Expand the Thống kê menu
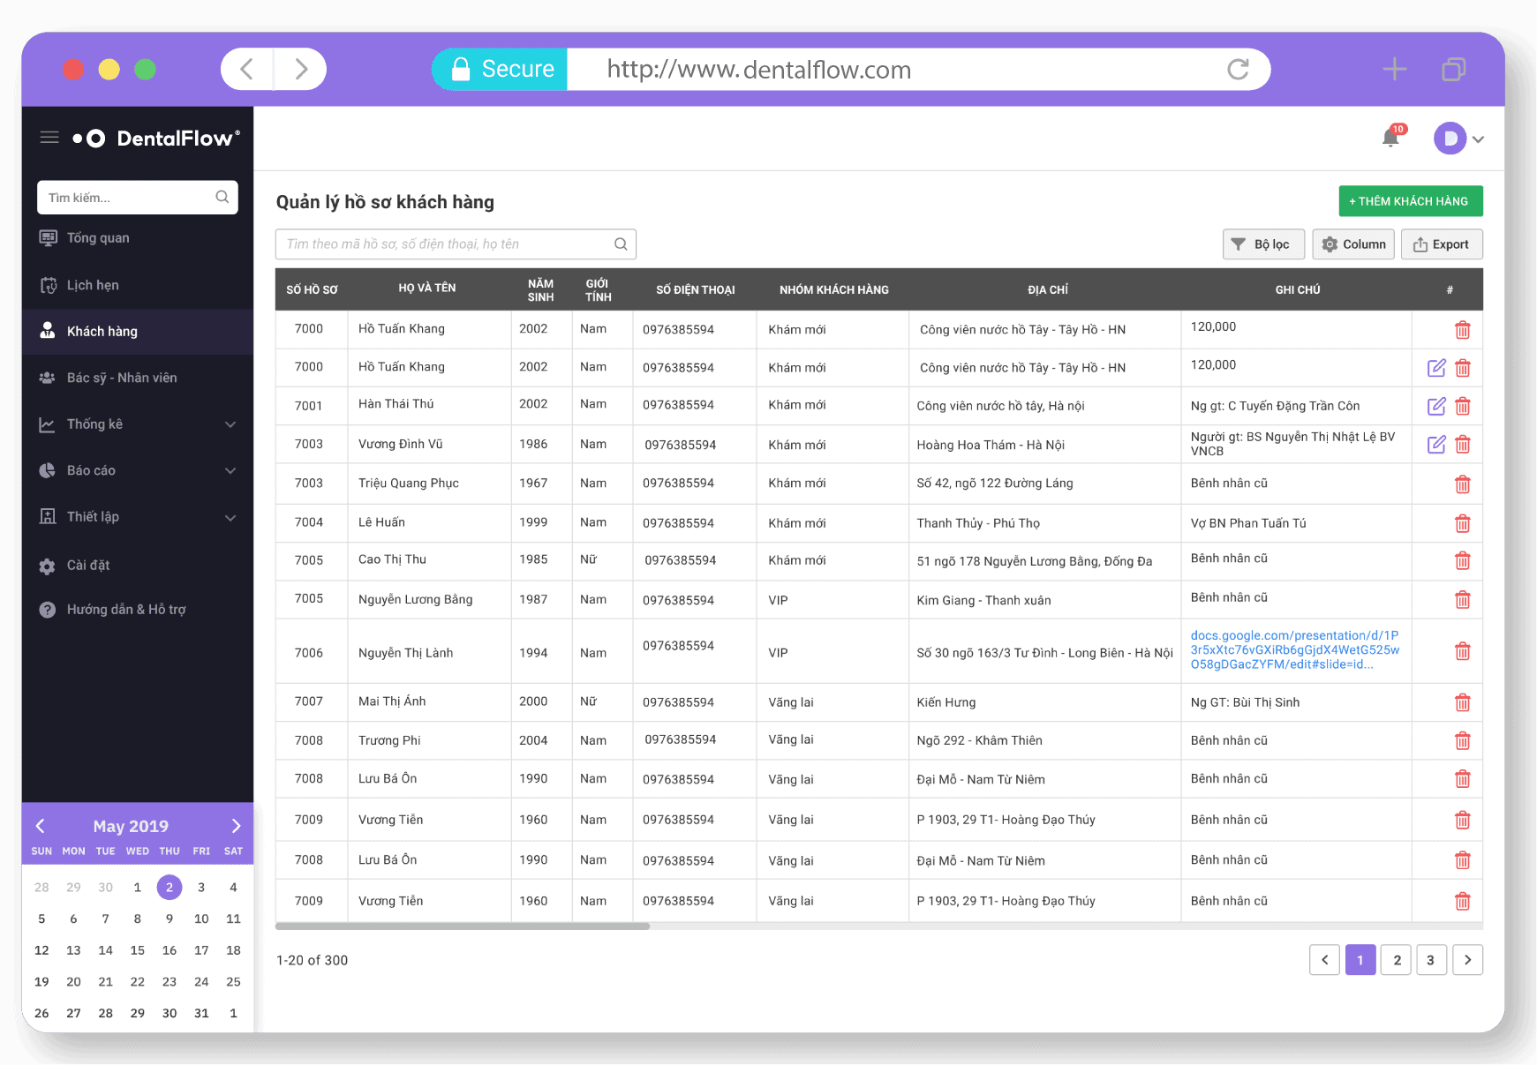This screenshot has width=1537, height=1065. pos(230,424)
